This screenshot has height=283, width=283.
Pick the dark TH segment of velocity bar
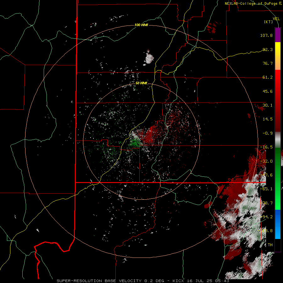point(278,245)
